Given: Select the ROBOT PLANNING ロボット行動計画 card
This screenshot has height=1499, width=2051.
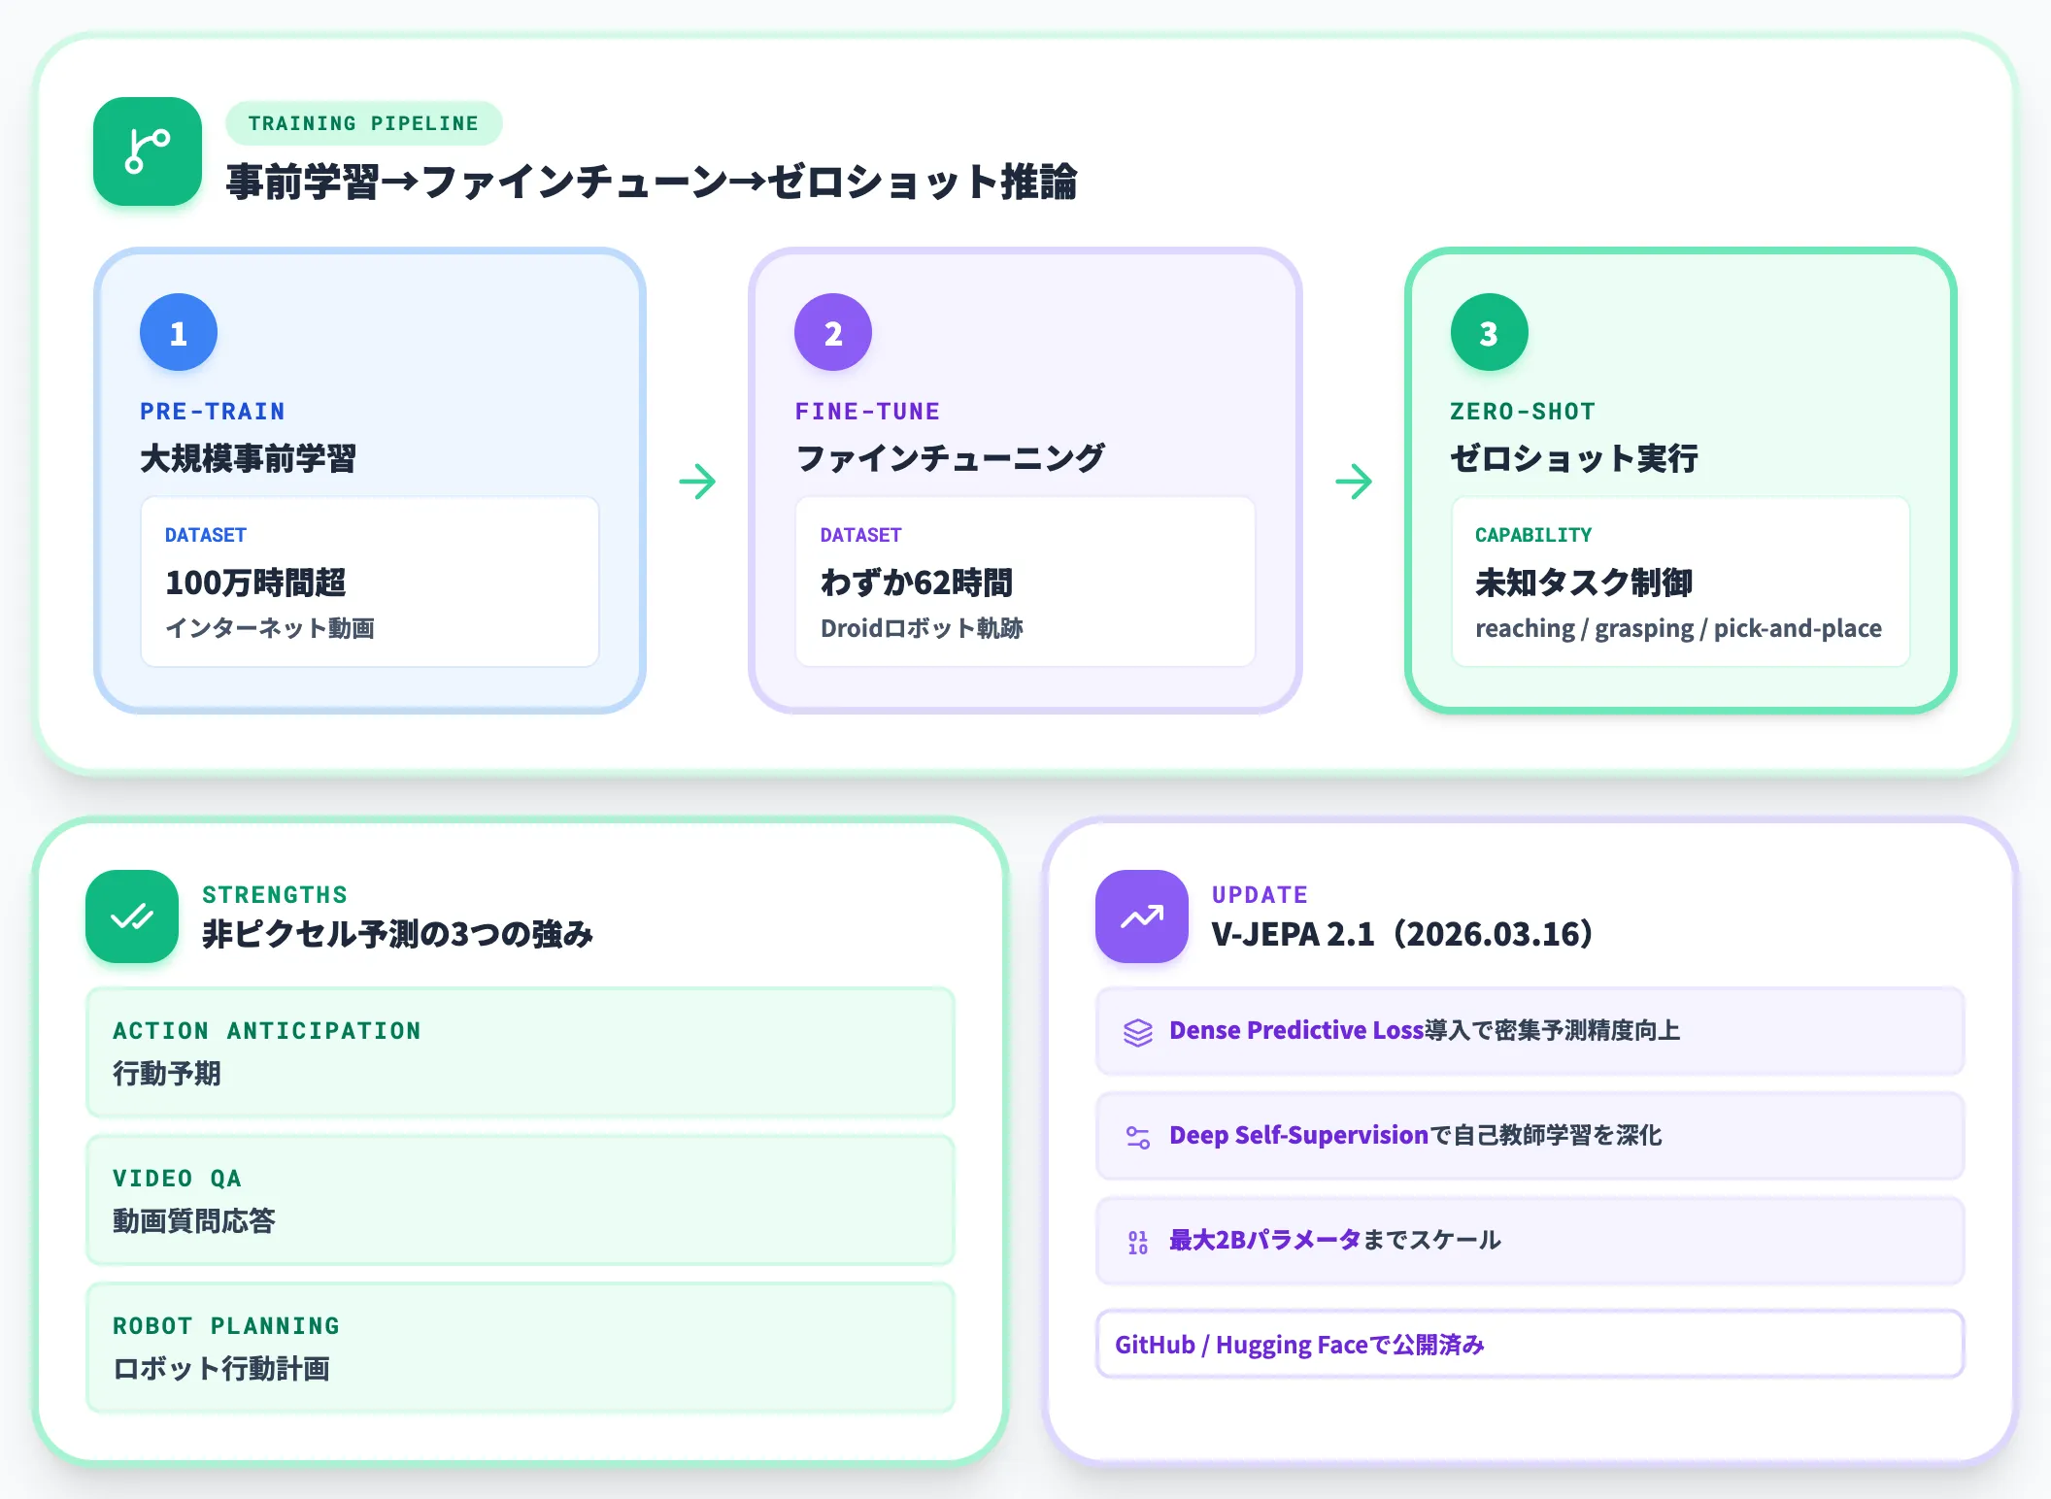Looking at the screenshot, I should tap(521, 1348).
